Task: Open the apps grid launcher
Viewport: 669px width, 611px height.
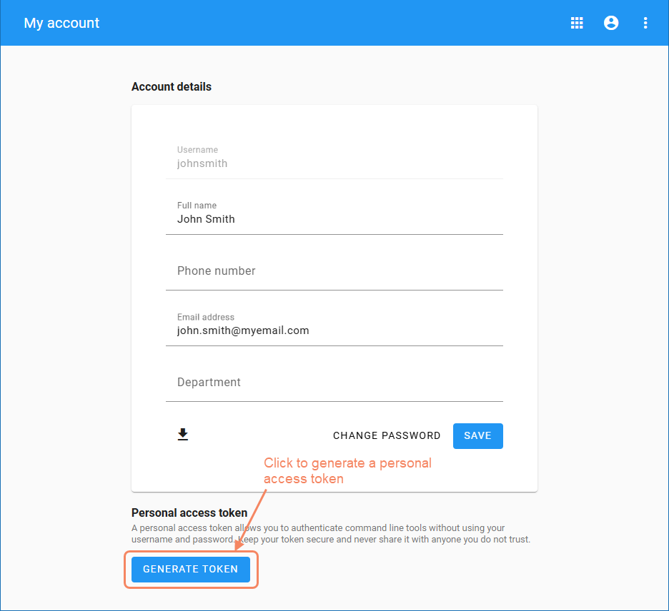Action: tap(577, 23)
